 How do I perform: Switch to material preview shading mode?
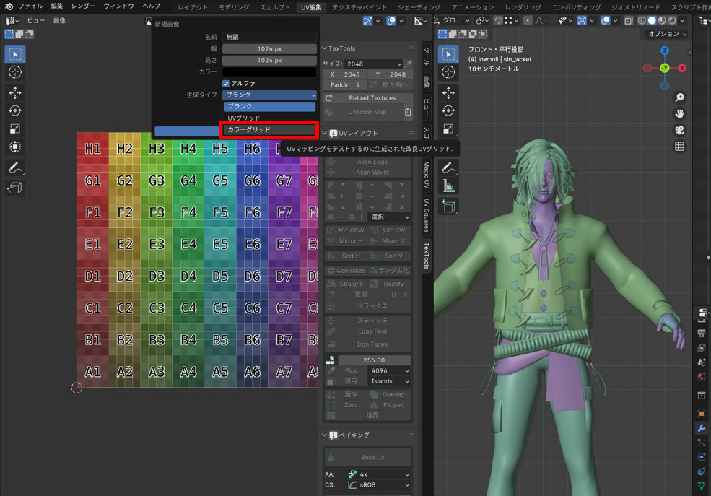[x=662, y=21]
